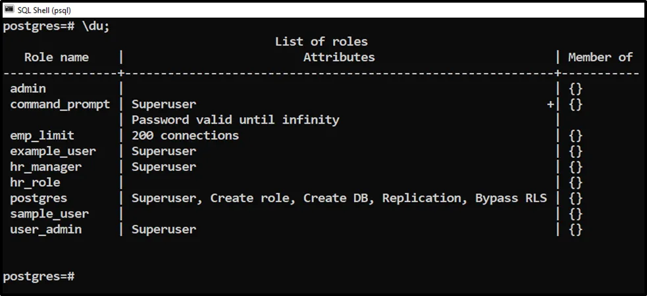
Task: Click "Password valid until infinity" text
Action: 235,120
